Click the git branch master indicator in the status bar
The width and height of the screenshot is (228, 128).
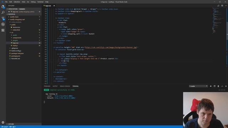[x=5, y=127]
